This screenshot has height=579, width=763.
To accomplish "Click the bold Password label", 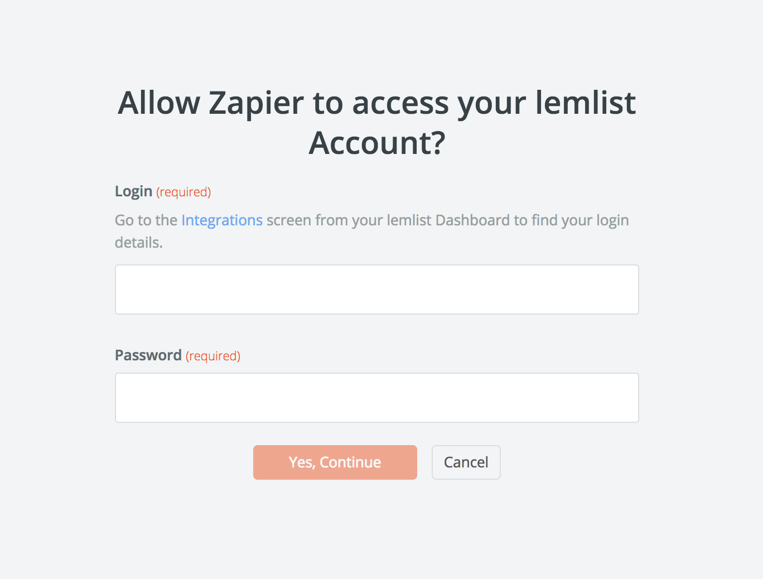I will click(x=148, y=355).
